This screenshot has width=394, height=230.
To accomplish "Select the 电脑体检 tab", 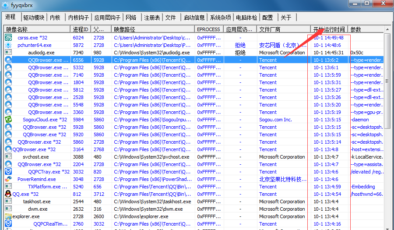I will pyautogui.click(x=246, y=18).
